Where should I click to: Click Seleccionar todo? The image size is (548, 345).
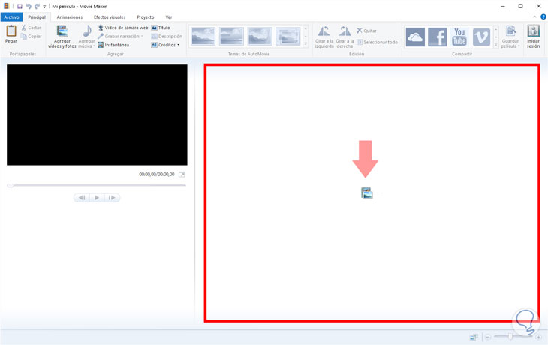click(x=377, y=42)
